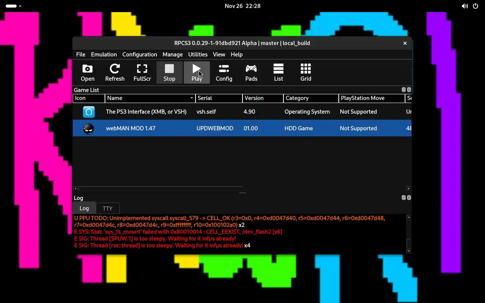Image resolution: width=485 pixels, height=303 pixels.
Task: Click the game list scroll-left arrow
Action: [75, 188]
